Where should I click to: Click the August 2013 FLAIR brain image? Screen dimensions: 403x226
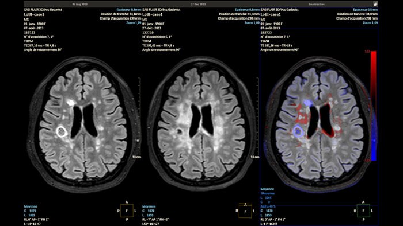point(83,124)
